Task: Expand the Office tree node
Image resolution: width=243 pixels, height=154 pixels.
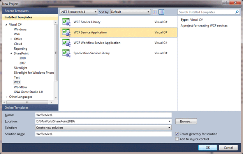Action: click(x=11, y=39)
